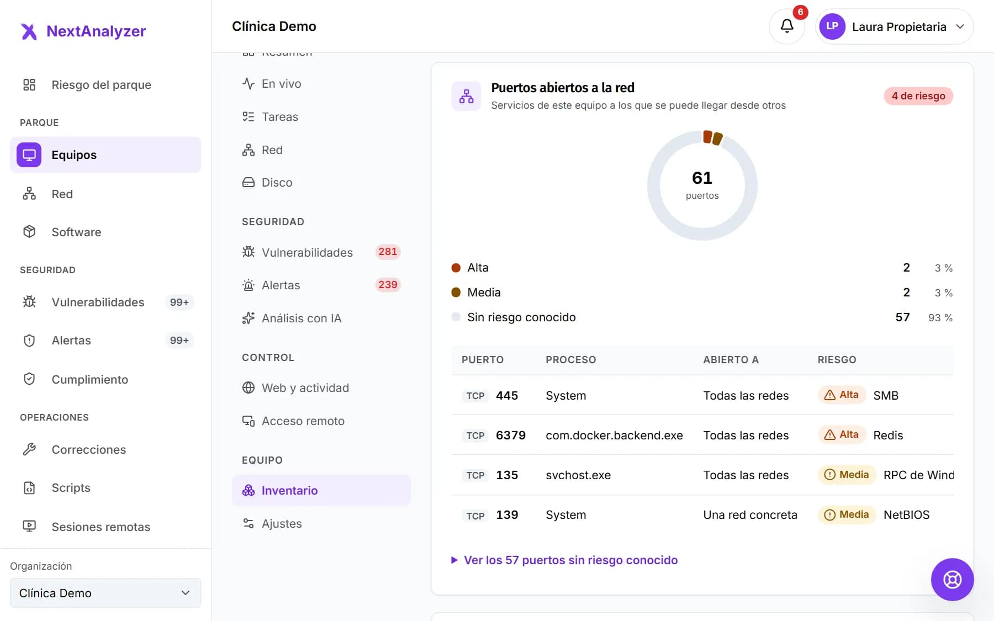Open the notifications bell
The width and height of the screenshot is (994, 621).
click(787, 26)
